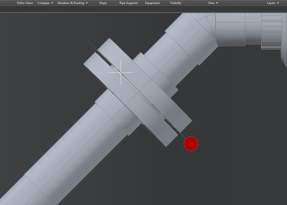Image resolution: width=287 pixels, height=205 pixels.
Task: Click the Compass menu label
Action: tap(43, 3)
